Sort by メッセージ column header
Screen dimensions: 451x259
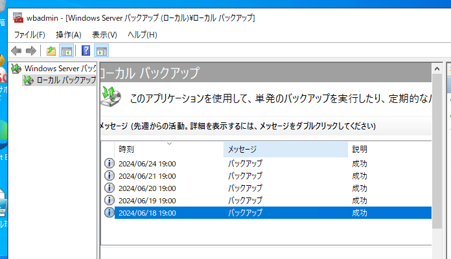tap(286, 150)
